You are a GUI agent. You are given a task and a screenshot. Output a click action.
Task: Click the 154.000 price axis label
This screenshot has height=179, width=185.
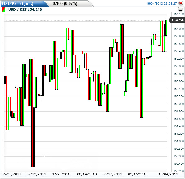(178, 29)
